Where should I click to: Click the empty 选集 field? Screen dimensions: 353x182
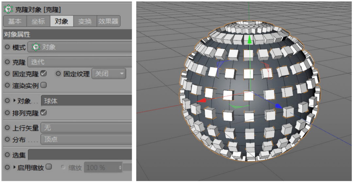(80, 155)
